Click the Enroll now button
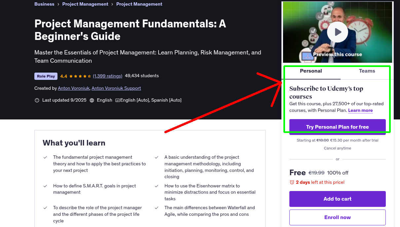400x227 pixels. coord(338,217)
